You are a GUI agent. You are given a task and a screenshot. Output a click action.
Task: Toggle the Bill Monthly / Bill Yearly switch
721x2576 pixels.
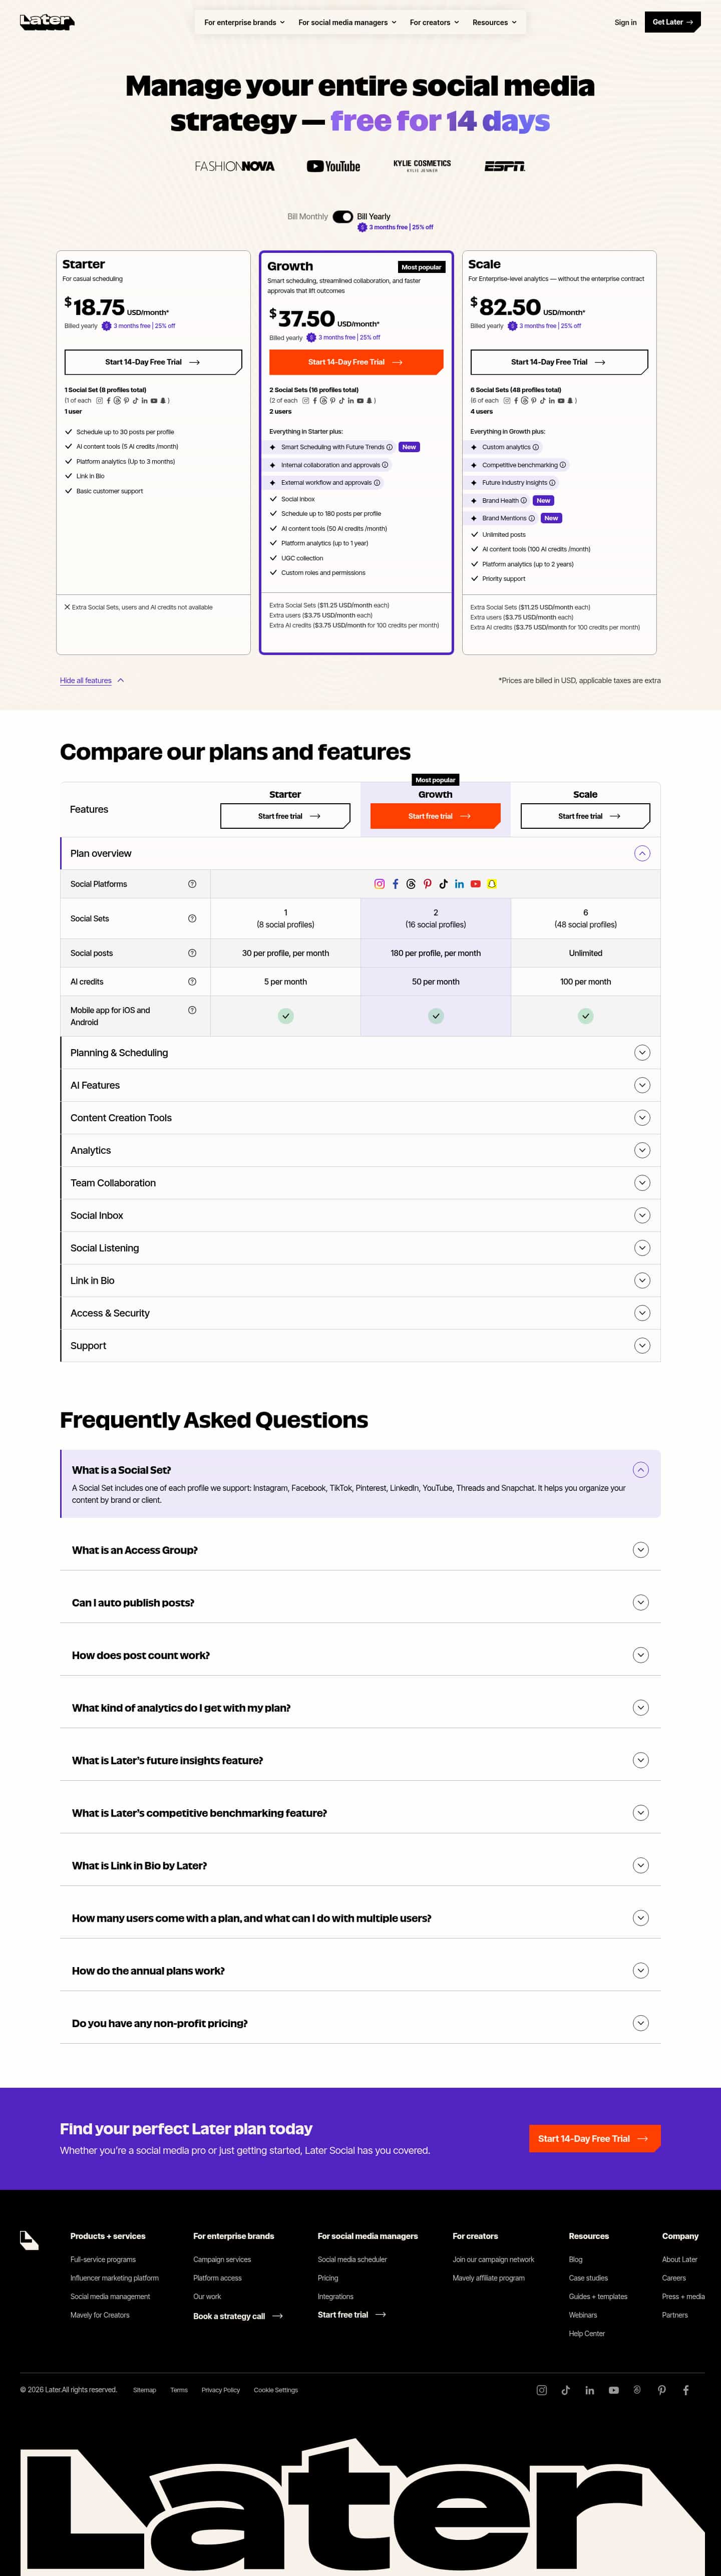pos(342,216)
